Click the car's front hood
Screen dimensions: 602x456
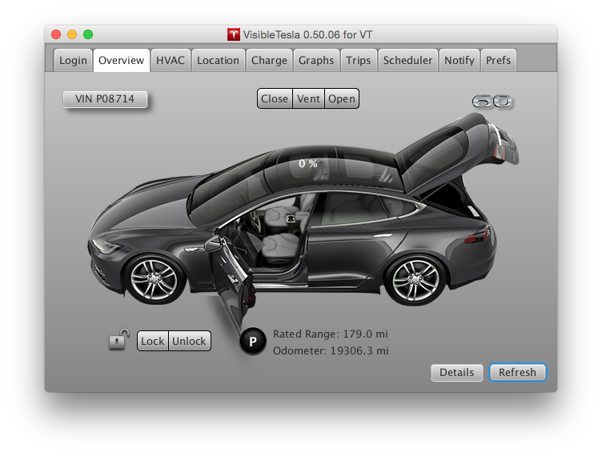(x=148, y=207)
